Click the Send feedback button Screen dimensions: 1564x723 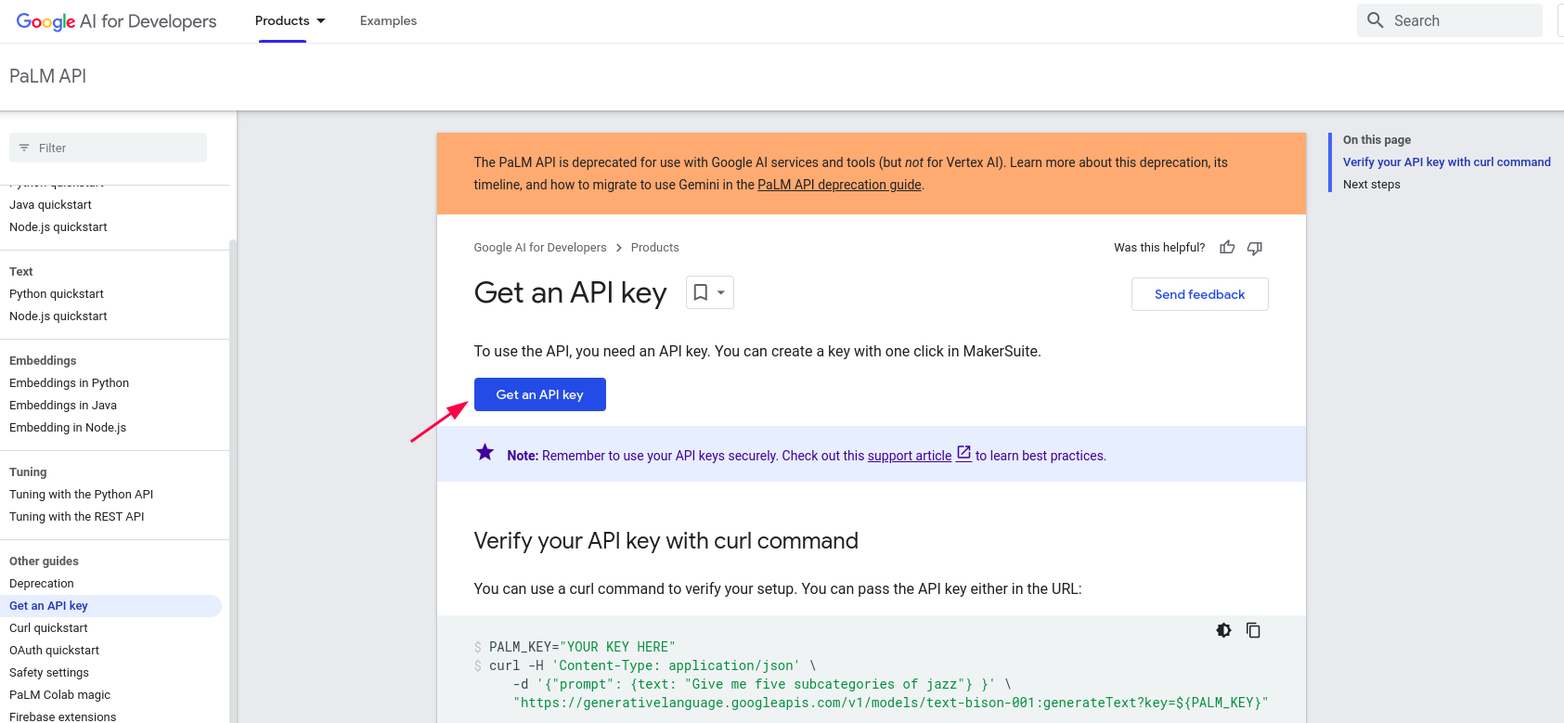pos(1200,294)
